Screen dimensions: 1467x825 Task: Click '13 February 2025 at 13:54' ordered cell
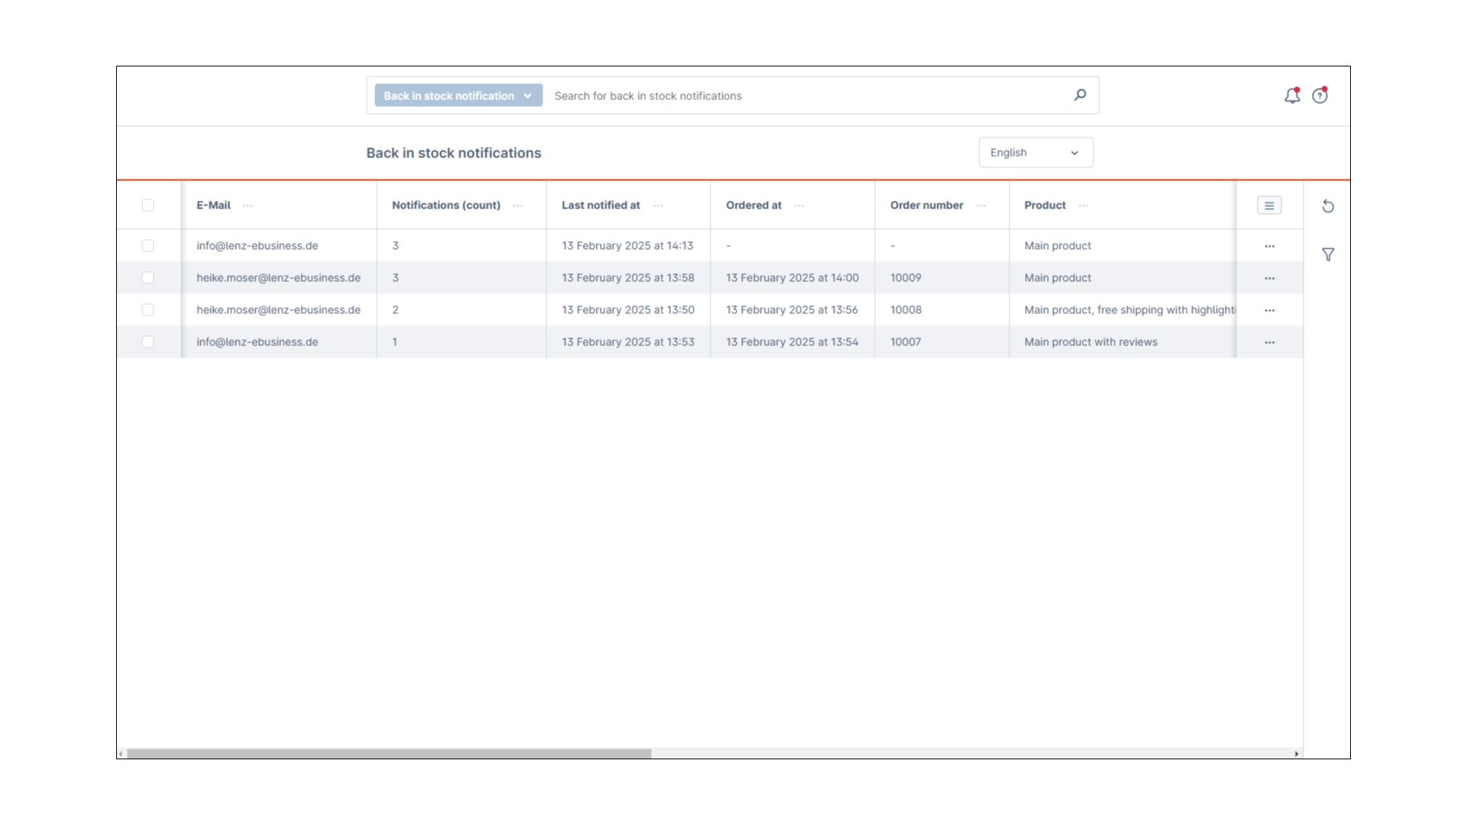coord(792,341)
